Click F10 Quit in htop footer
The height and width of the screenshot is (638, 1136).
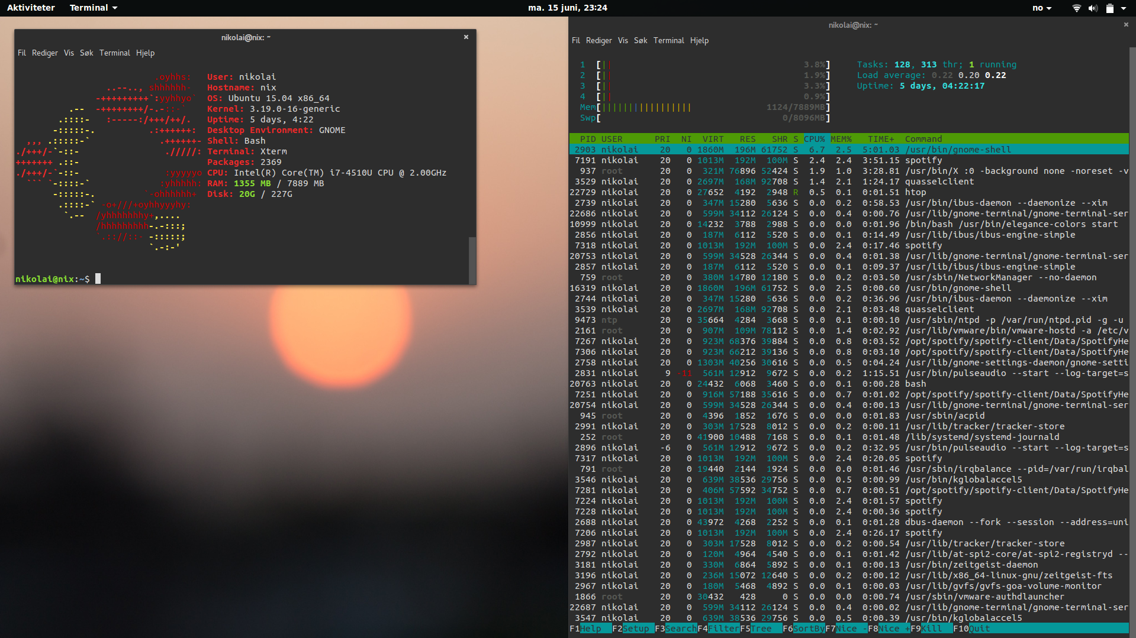coord(971,629)
